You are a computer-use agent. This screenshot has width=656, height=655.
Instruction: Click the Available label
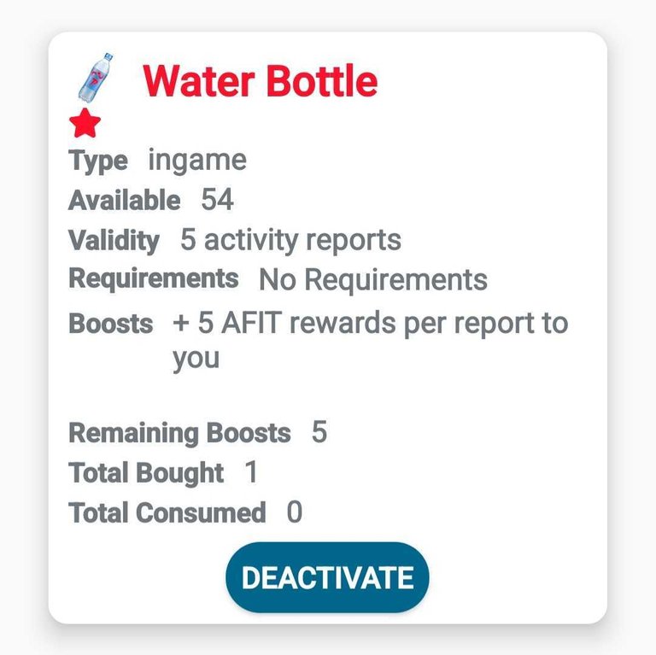(125, 200)
